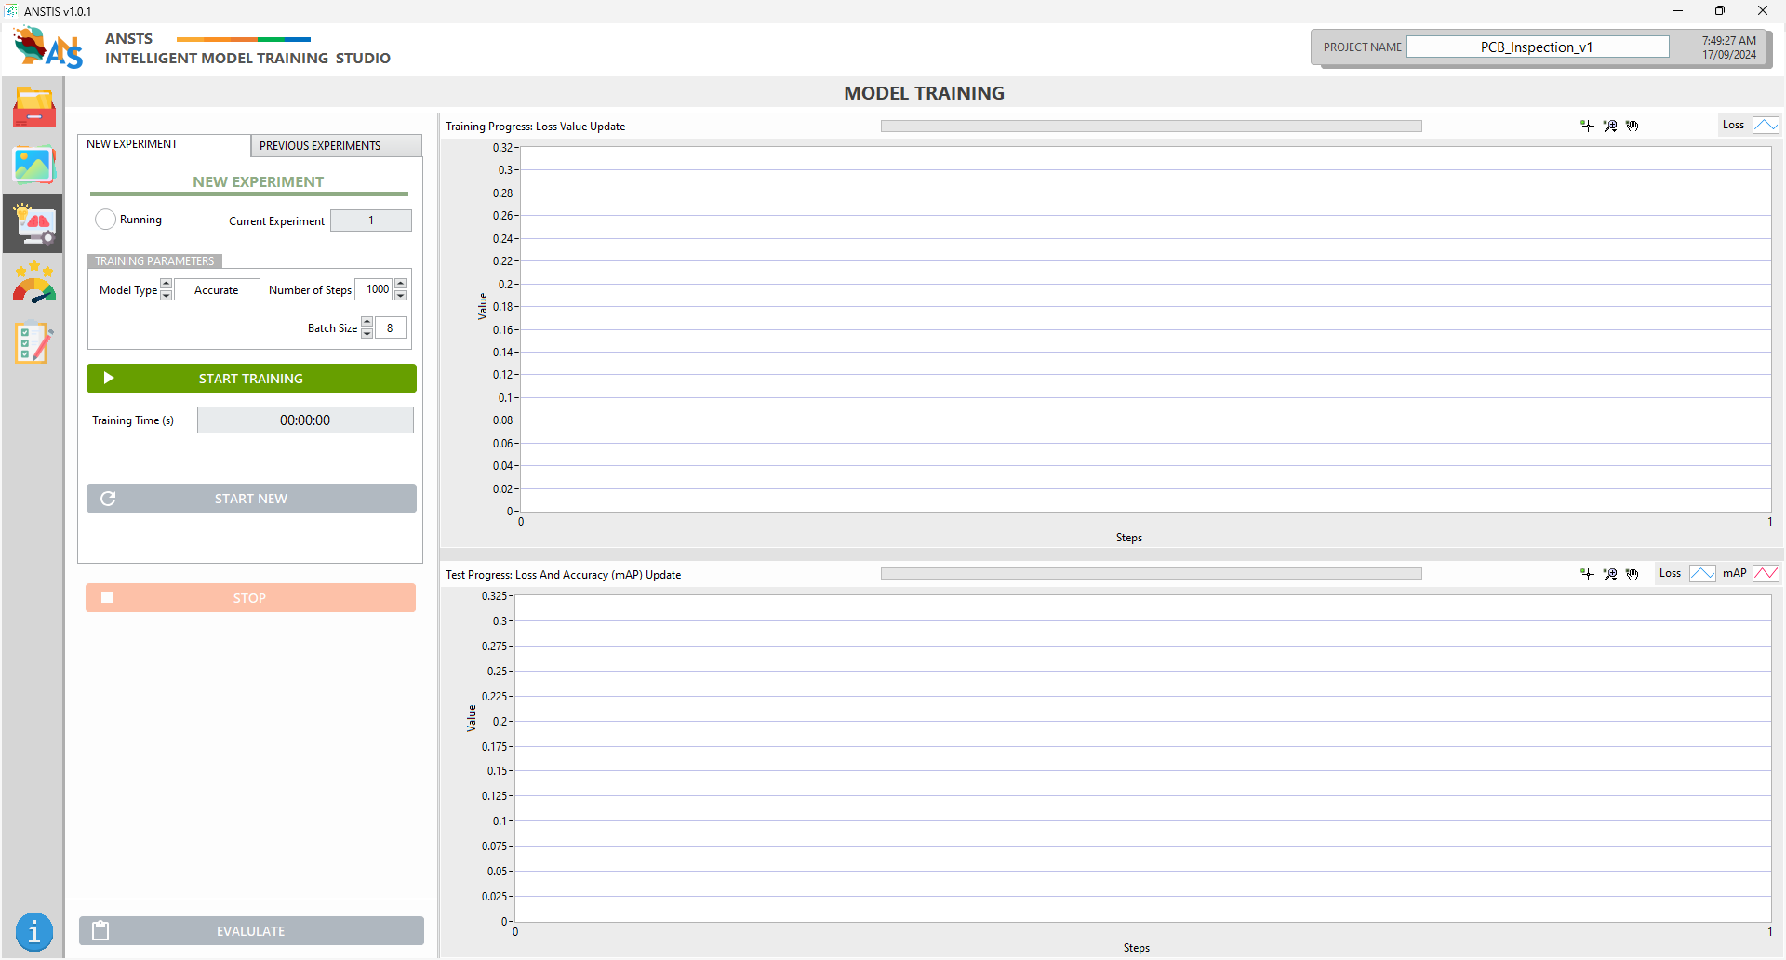Select zoom tool on test graph
Image resolution: width=1786 pixels, height=960 pixels.
1610,574
